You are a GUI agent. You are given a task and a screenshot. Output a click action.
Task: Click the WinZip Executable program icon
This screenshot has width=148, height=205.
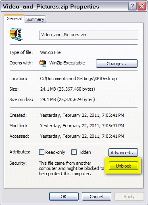43,63
